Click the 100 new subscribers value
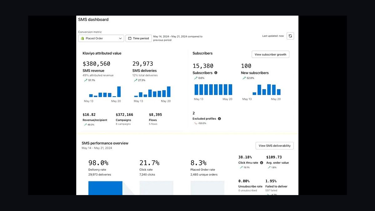Viewport: 375px width, 211px height. pos(246,66)
